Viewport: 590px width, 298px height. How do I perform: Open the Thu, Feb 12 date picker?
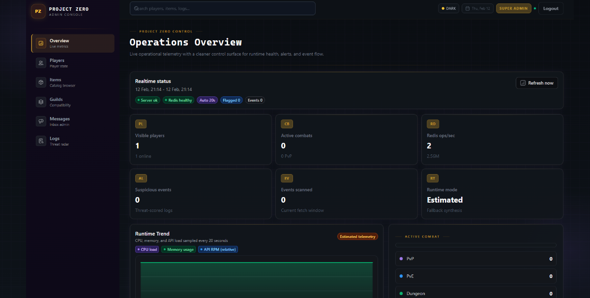[477, 8]
